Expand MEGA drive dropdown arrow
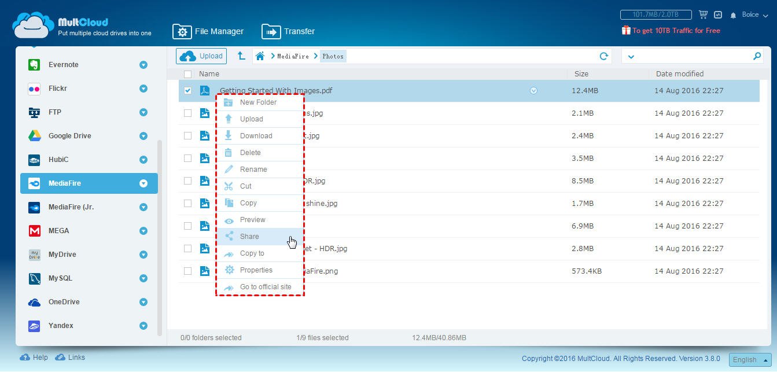777x372 pixels. coord(143,231)
